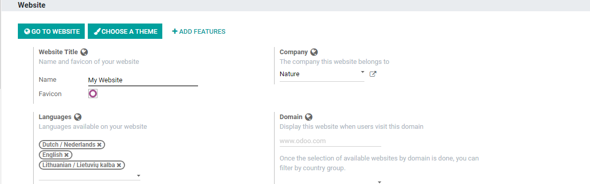590x184 pixels.
Task: Click the Add Features link
Action: (x=199, y=31)
